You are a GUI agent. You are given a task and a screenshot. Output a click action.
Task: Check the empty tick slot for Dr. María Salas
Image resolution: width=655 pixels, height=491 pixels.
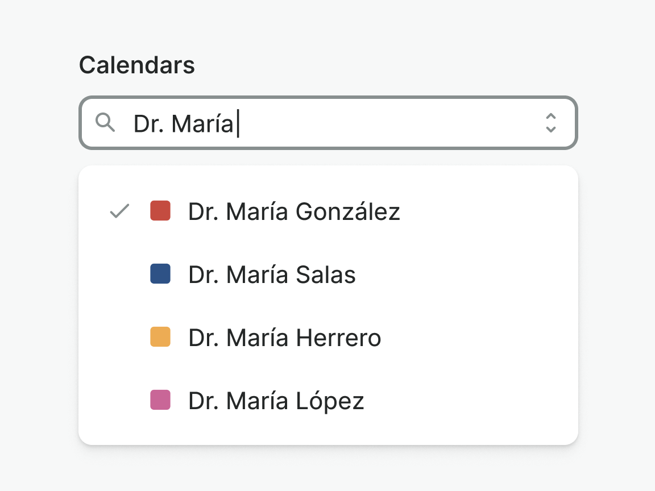pyautogui.click(x=119, y=274)
